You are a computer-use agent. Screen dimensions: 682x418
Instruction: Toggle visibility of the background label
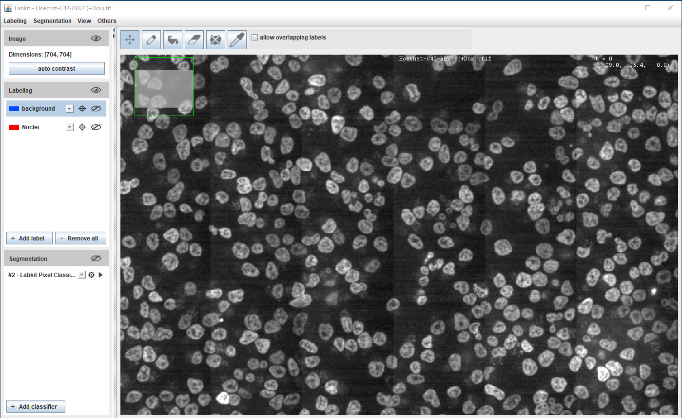pyautogui.click(x=96, y=109)
